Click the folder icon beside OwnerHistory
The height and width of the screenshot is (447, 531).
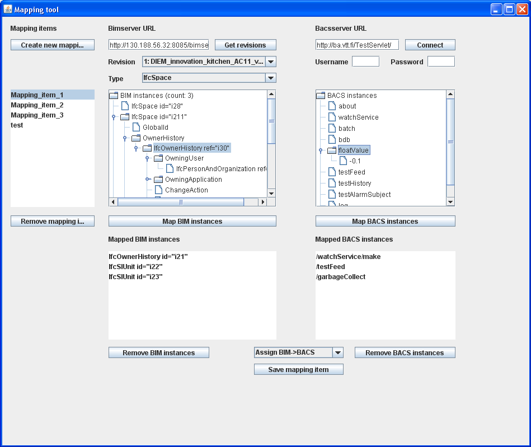point(135,138)
